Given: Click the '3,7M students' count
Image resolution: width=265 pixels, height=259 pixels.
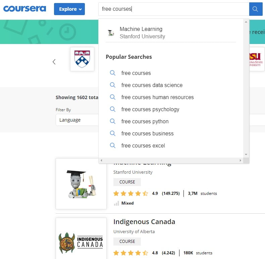Looking at the screenshot, I should (x=202, y=193).
